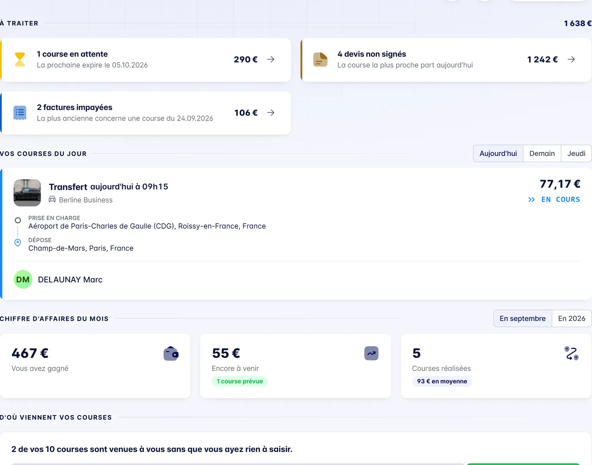
Task: Click the 77,17 € ride price
Action: tap(560, 184)
